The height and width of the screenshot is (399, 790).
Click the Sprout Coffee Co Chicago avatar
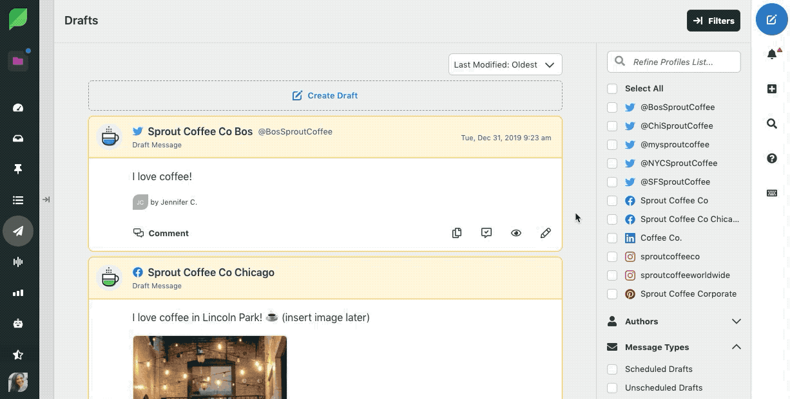(x=110, y=278)
